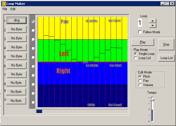Click the Vol (Loud) label in the grid
Image resolution: width=176 pixels, height=126 pixels.
tap(115, 105)
